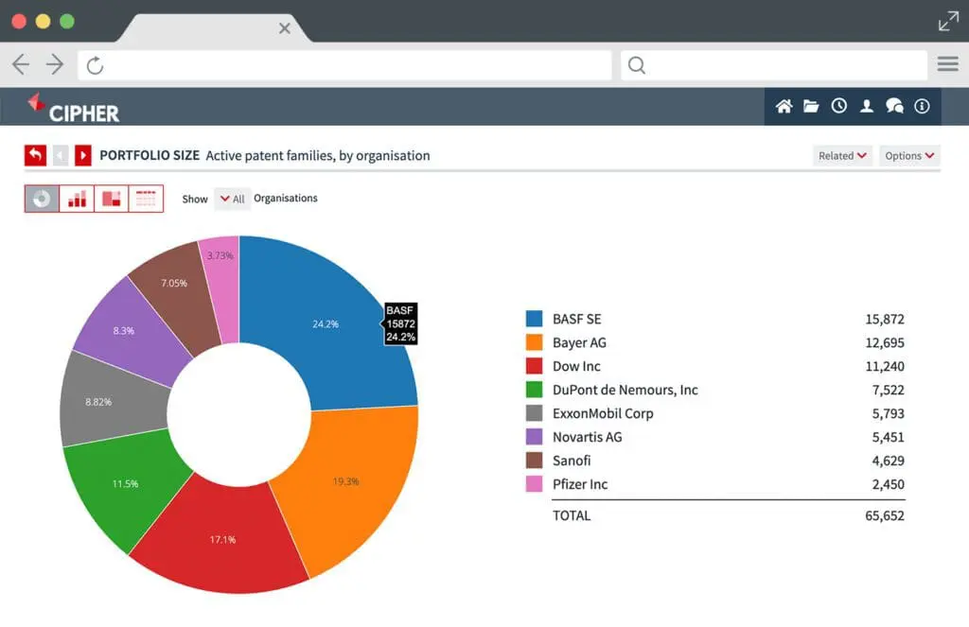
Task: Reload the page in the browser
Action: [x=95, y=65]
